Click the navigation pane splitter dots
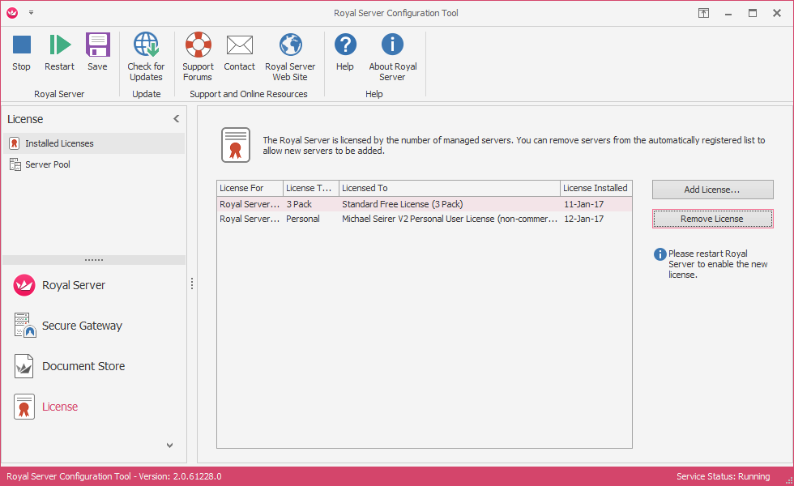 coord(94,260)
